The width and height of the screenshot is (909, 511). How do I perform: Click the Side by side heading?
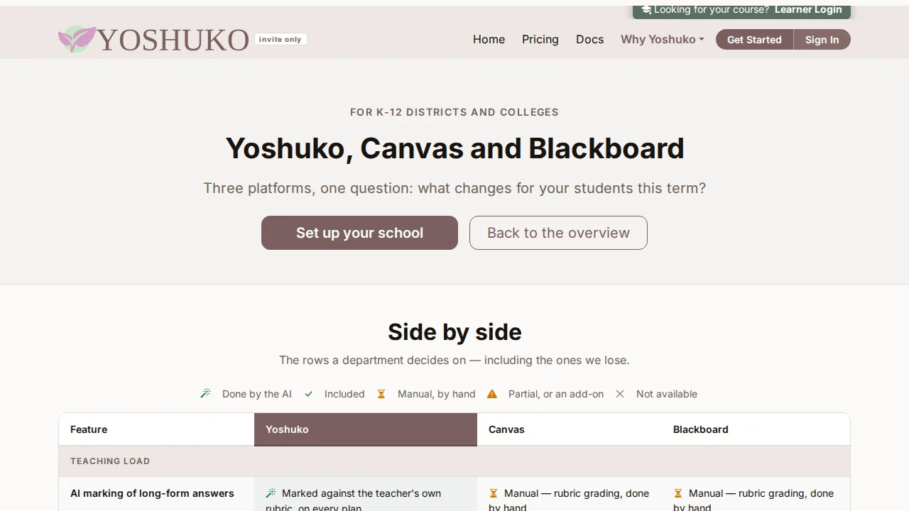coord(454,332)
